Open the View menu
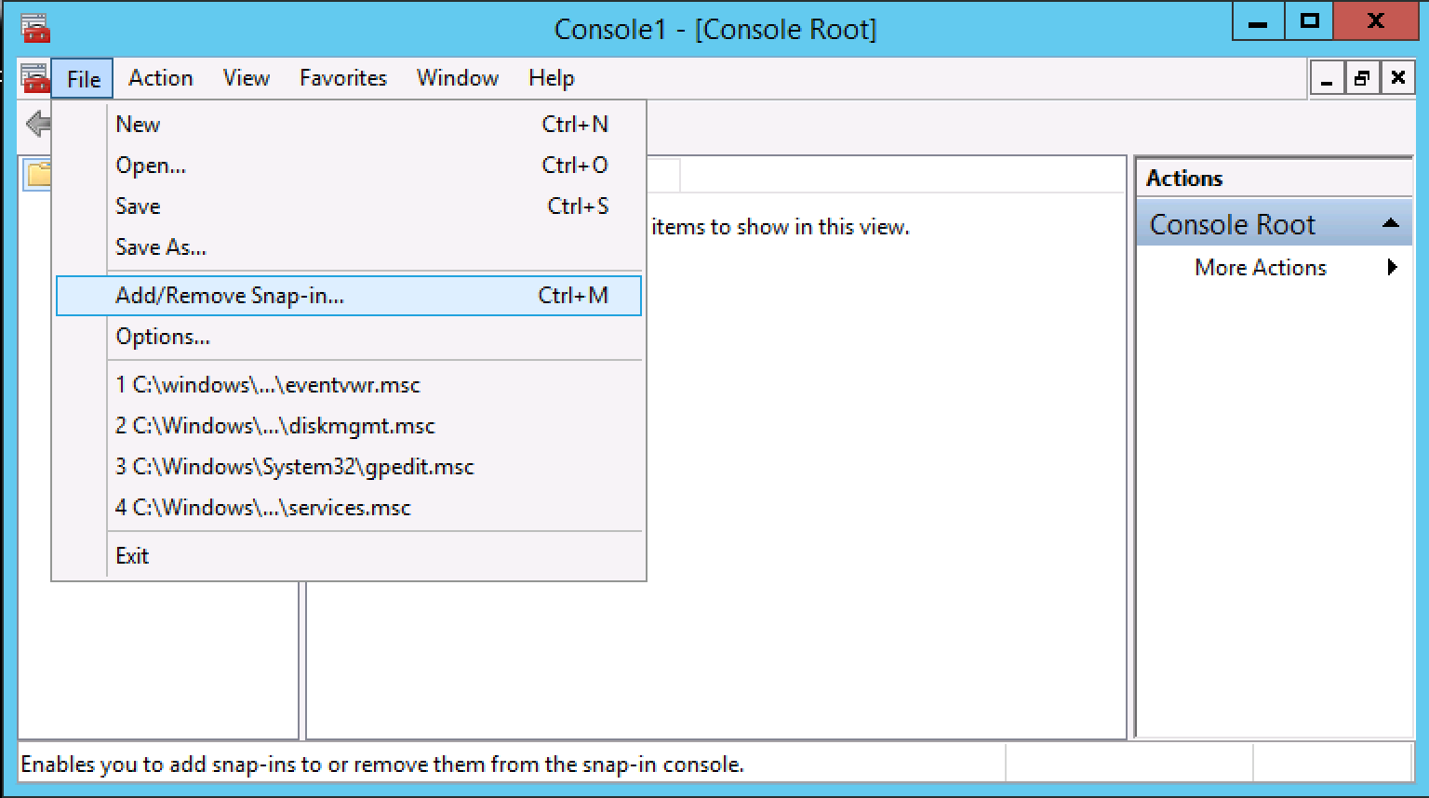 coord(246,78)
